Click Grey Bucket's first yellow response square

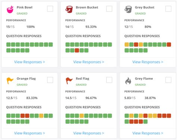[x=127, y=45]
